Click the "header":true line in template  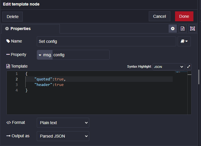tap(49, 85)
